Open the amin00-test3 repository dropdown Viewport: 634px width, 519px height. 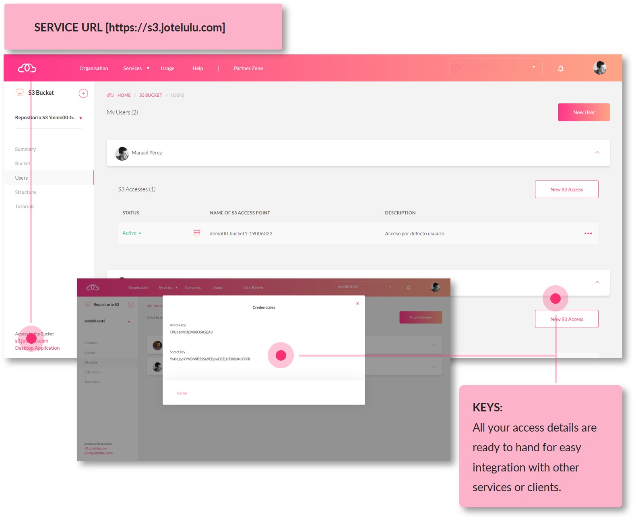point(107,321)
